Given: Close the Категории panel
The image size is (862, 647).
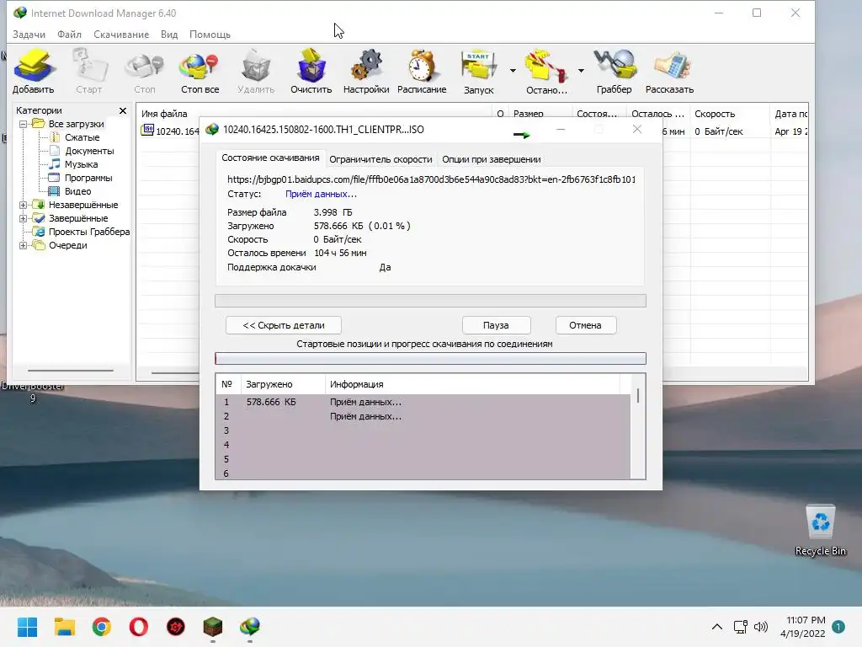Looking at the screenshot, I should [123, 110].
